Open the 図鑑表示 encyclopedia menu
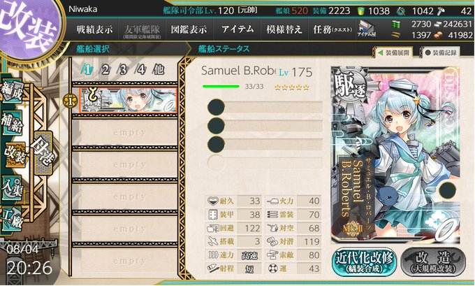Image resolution: width=475 pixels, height=286 pixels. (x=189, y=29)
